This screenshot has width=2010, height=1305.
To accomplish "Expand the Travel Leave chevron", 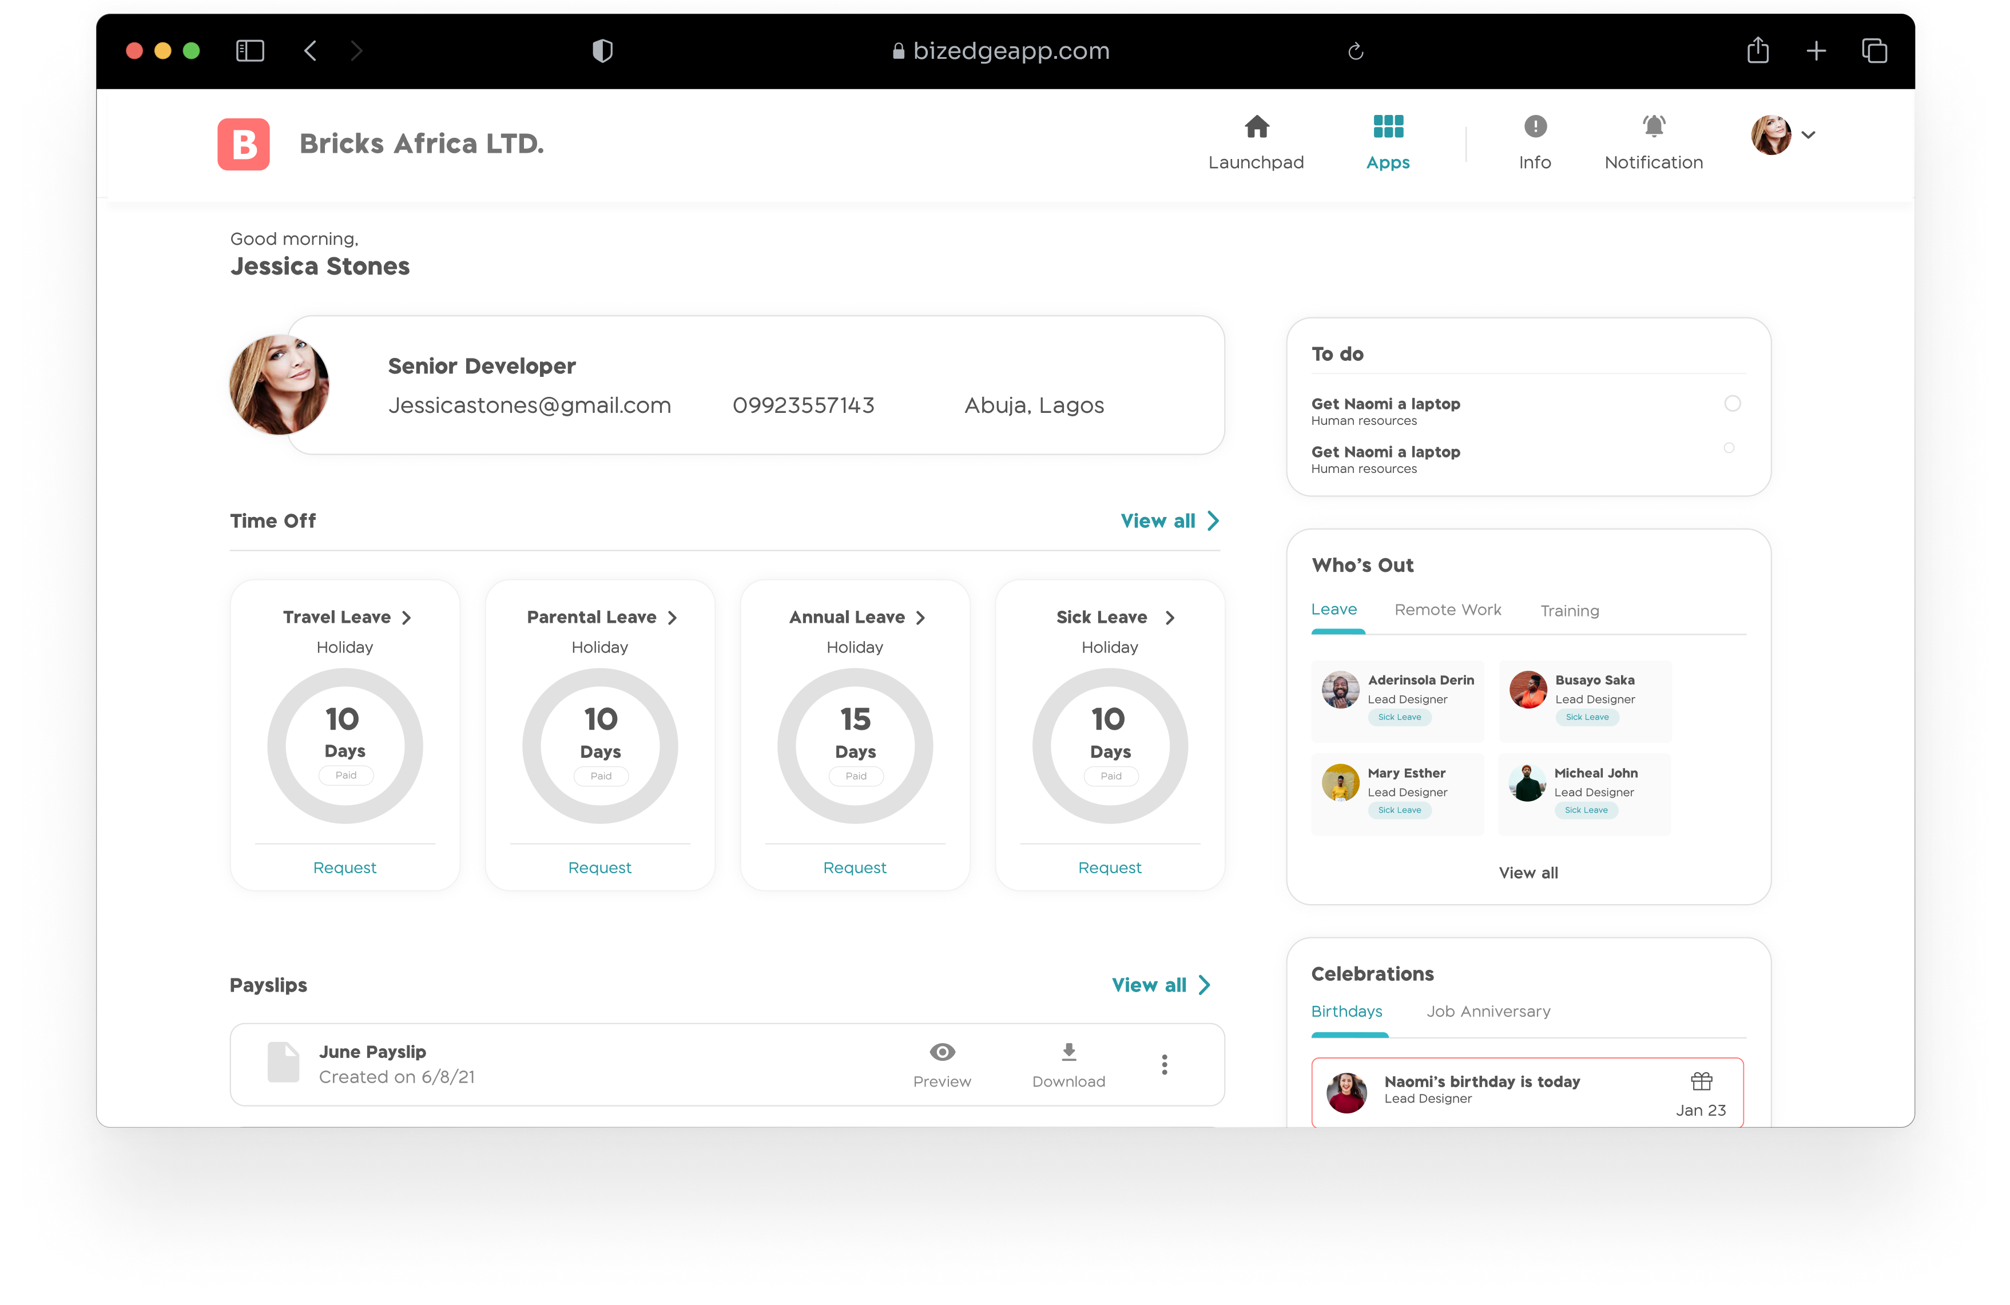I will [406, 618].
